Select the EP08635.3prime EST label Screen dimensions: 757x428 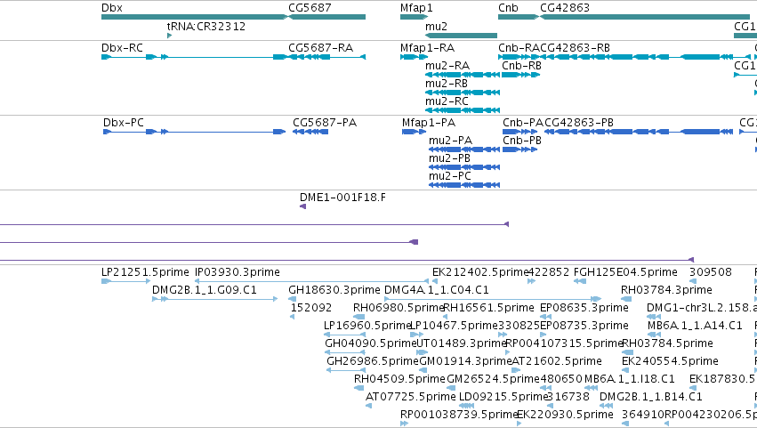[x=584, y=308]
